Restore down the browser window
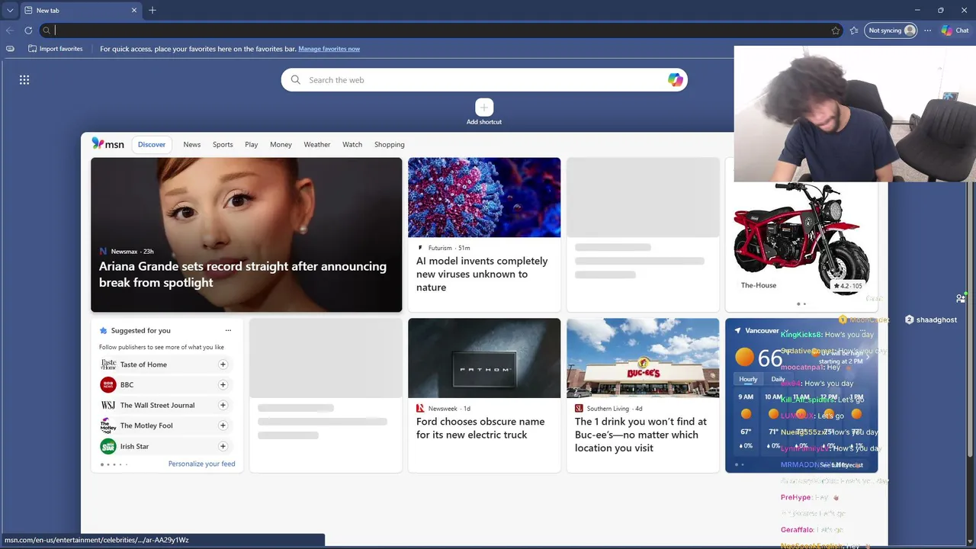976x549 pixels. (x=940, y=10)
